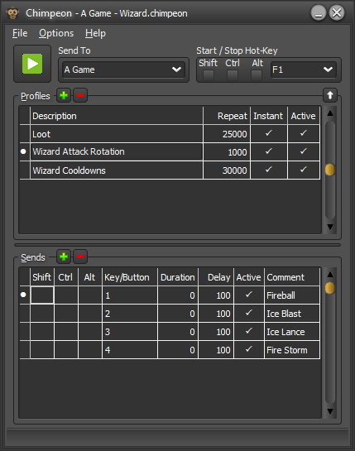Enable Alt modifier for start/stop hot-key
Screen dimensions: 355x451
point(257,75)
